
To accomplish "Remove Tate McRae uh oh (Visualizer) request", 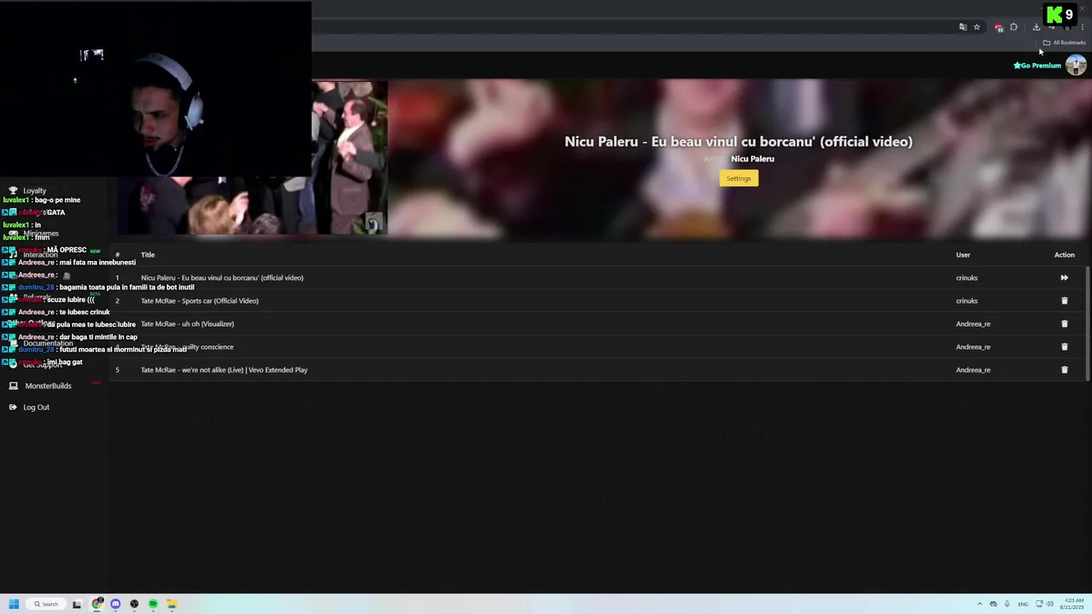I will (1064, 324).
